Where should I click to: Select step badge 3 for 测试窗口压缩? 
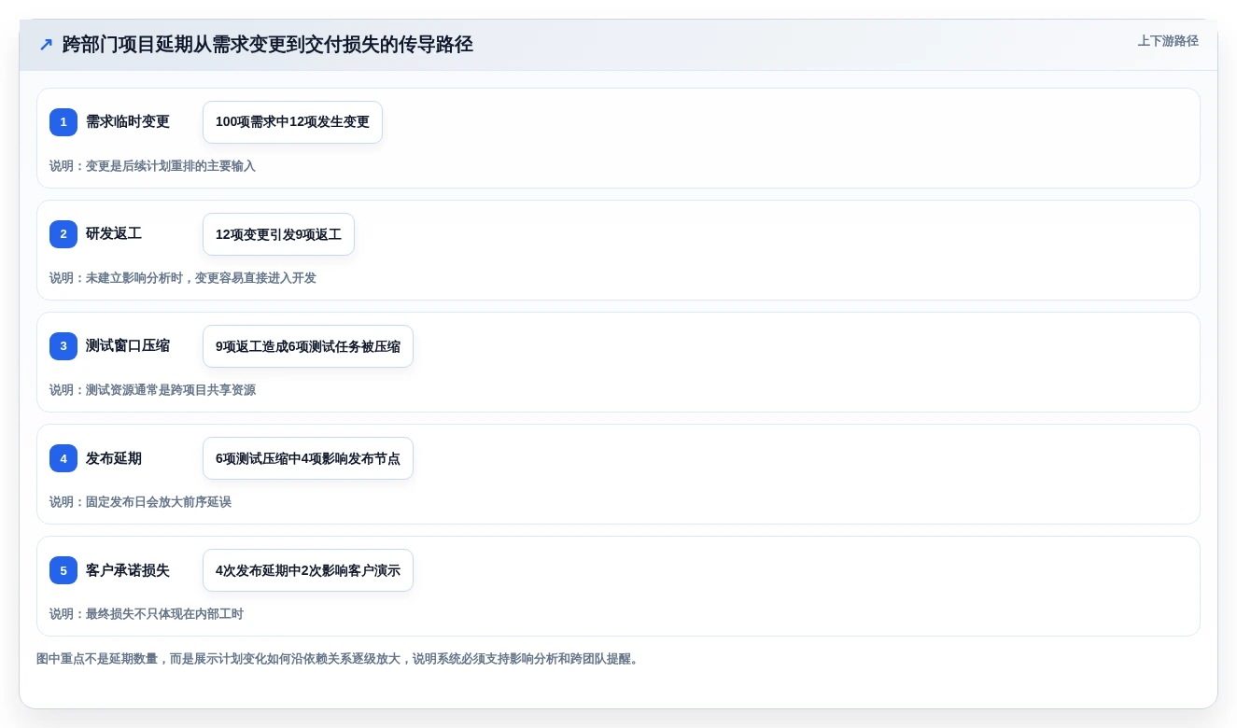pyautogui.click(x=63, y=346)
